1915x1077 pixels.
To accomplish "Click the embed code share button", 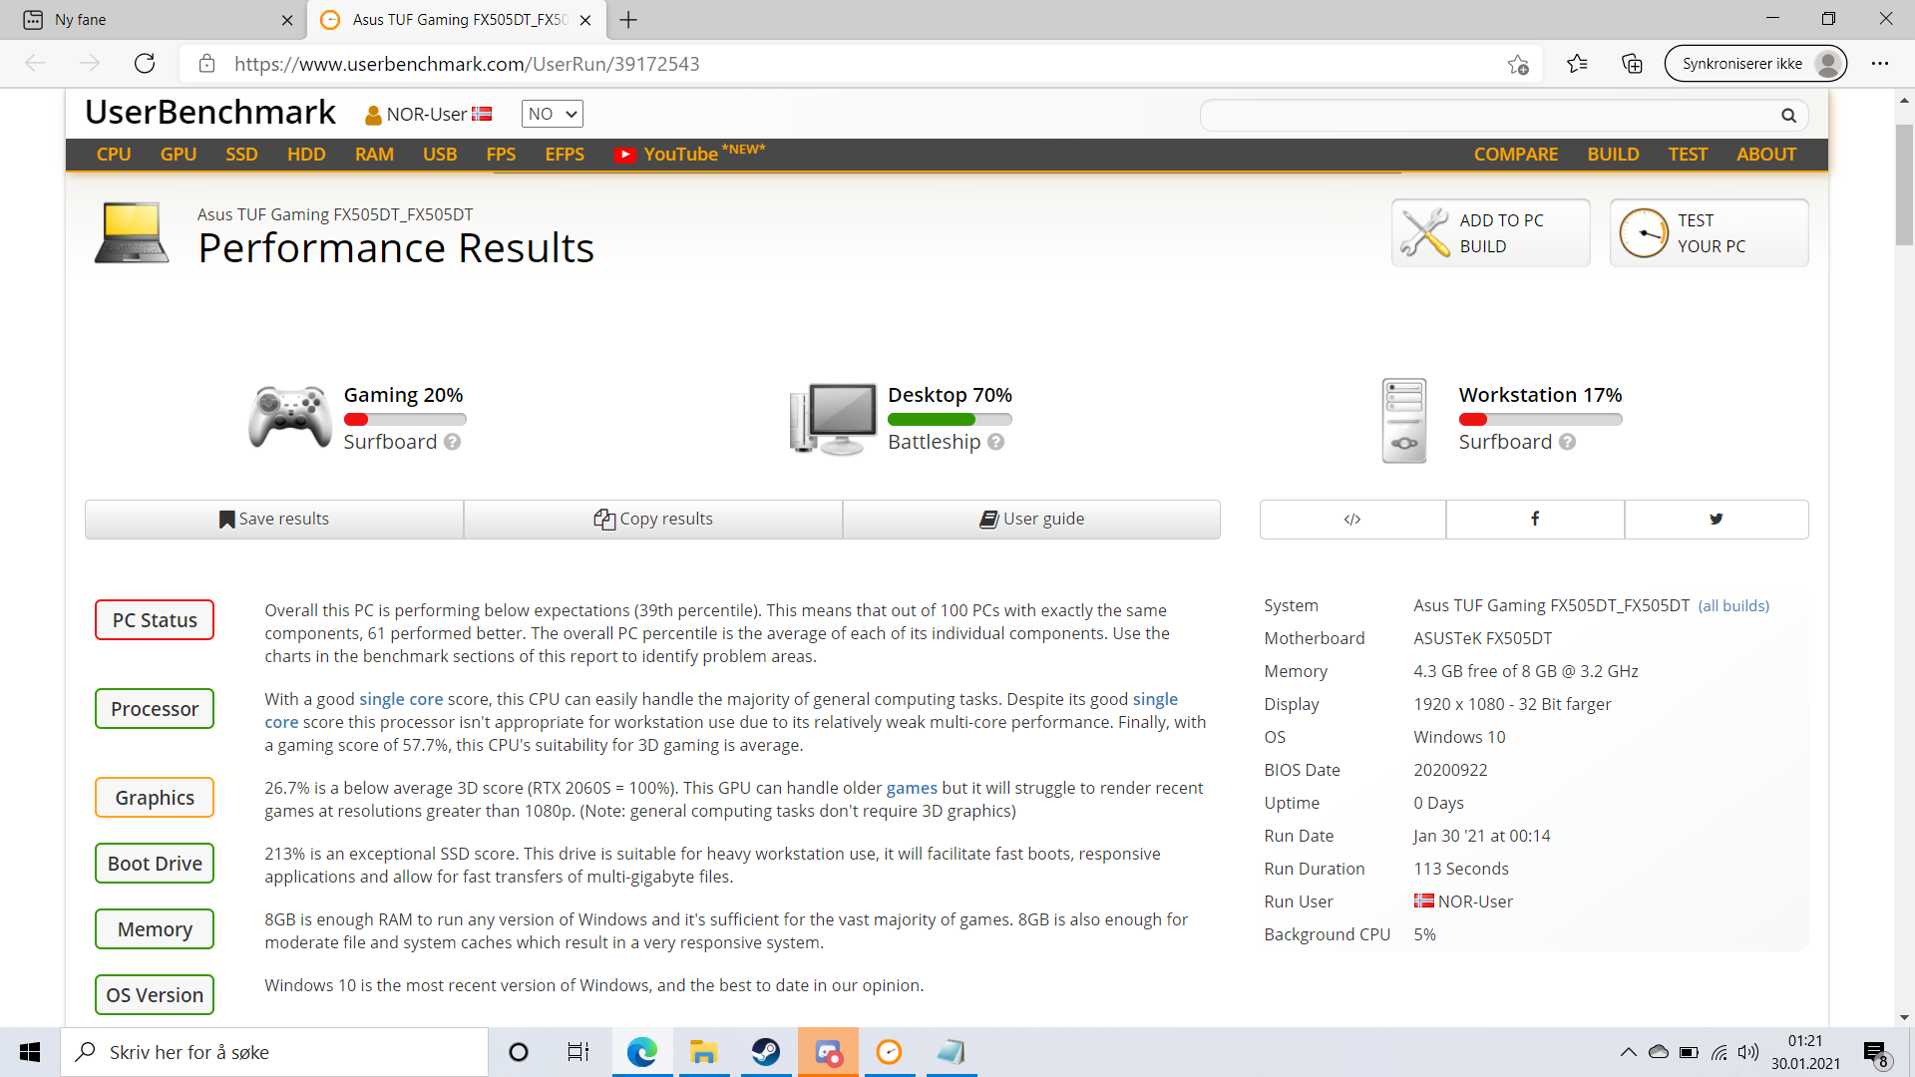I will click(1352, 519).
